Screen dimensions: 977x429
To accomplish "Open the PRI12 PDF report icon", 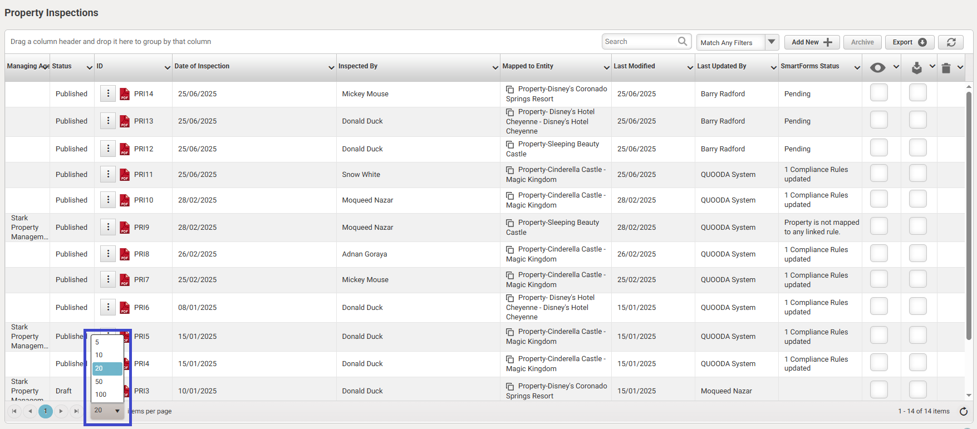I will [125, 149].
